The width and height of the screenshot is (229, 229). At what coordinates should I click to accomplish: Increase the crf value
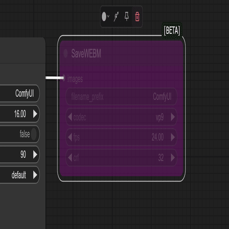(173, 157)
